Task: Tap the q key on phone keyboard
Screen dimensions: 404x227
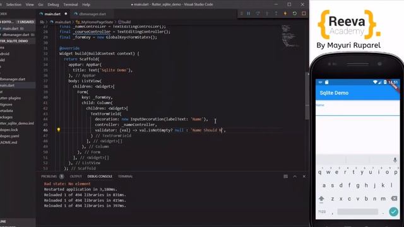Action: [320, 172]
